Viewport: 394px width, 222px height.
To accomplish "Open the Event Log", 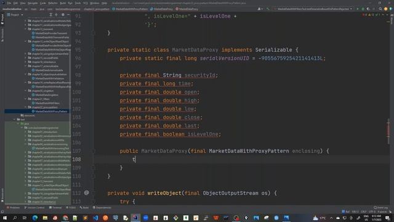I will coord(380,208).
